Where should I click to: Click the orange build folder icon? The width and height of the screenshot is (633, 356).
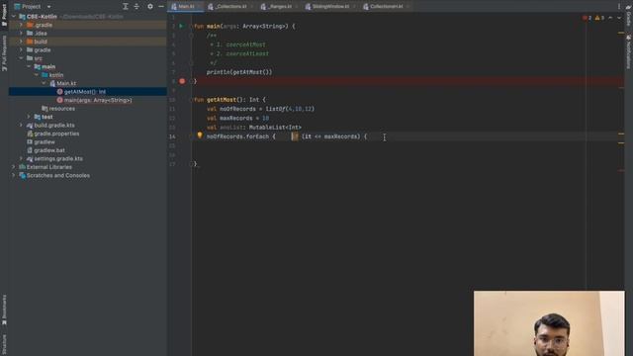pyautogui.click(x=30, y=42)
